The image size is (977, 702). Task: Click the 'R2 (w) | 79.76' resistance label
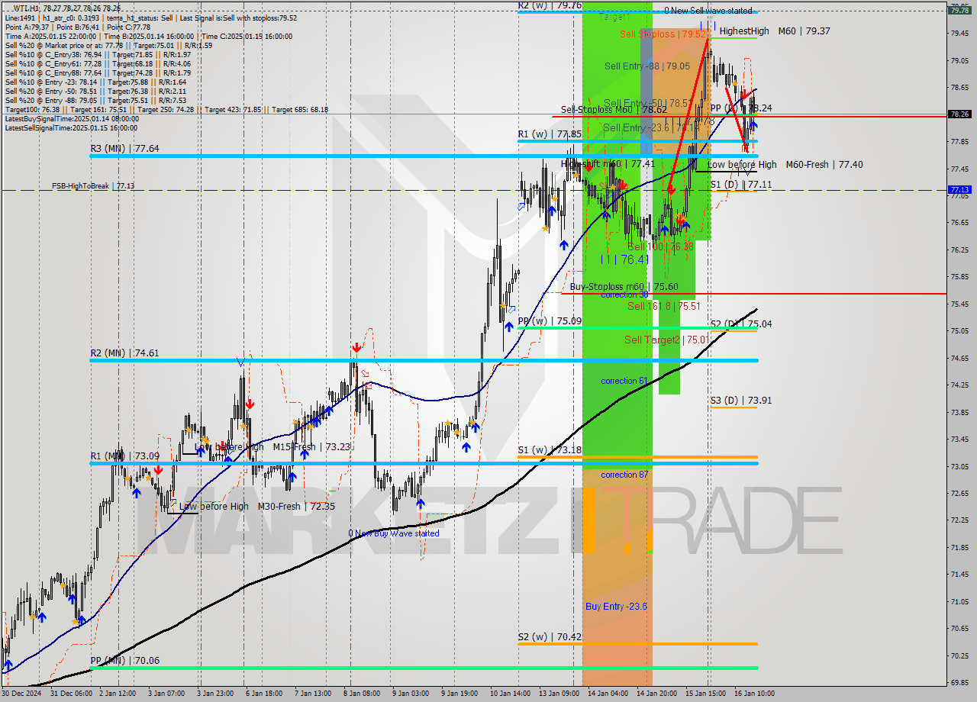tap(550, 5)
